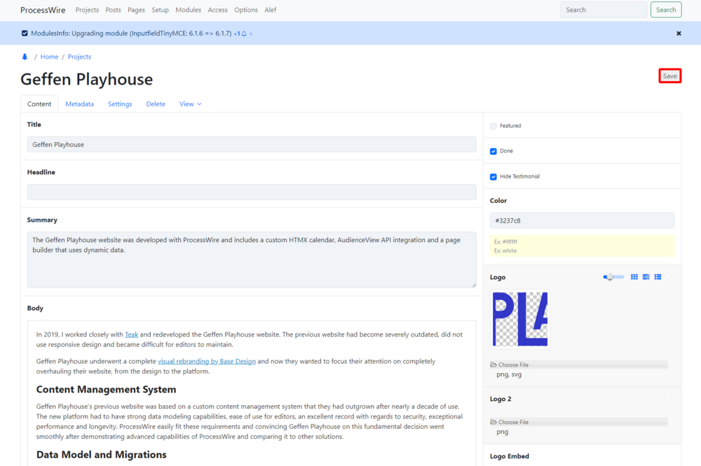
Task: Untick the Hide Testimonial checkbox
Action: coord(494,176)
